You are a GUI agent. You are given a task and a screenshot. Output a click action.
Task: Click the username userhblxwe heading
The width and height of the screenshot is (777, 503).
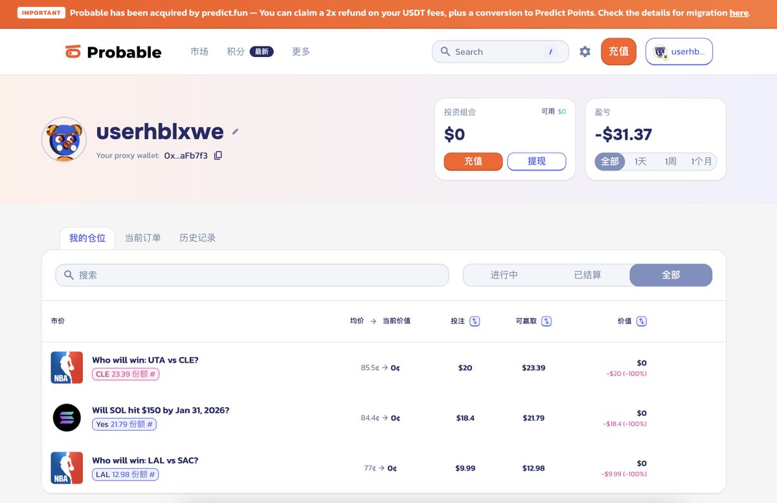point(160,132)
